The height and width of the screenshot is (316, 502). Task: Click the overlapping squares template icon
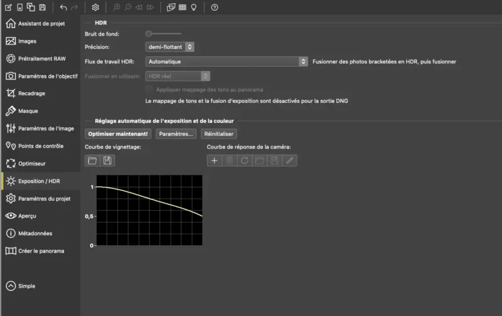(x=31, y=7)
